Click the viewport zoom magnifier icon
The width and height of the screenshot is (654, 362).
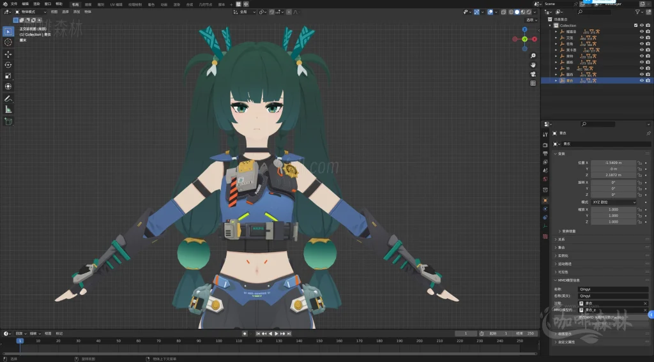[x=533, y=56]
